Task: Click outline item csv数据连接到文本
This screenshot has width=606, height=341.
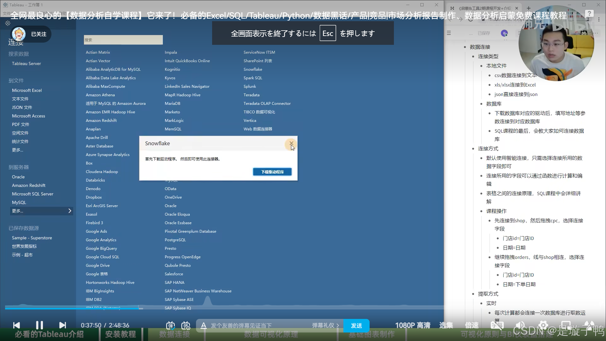Action: (515, 75)
